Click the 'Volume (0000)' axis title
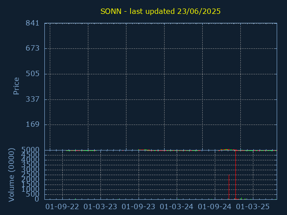 (x=11, y=175)
